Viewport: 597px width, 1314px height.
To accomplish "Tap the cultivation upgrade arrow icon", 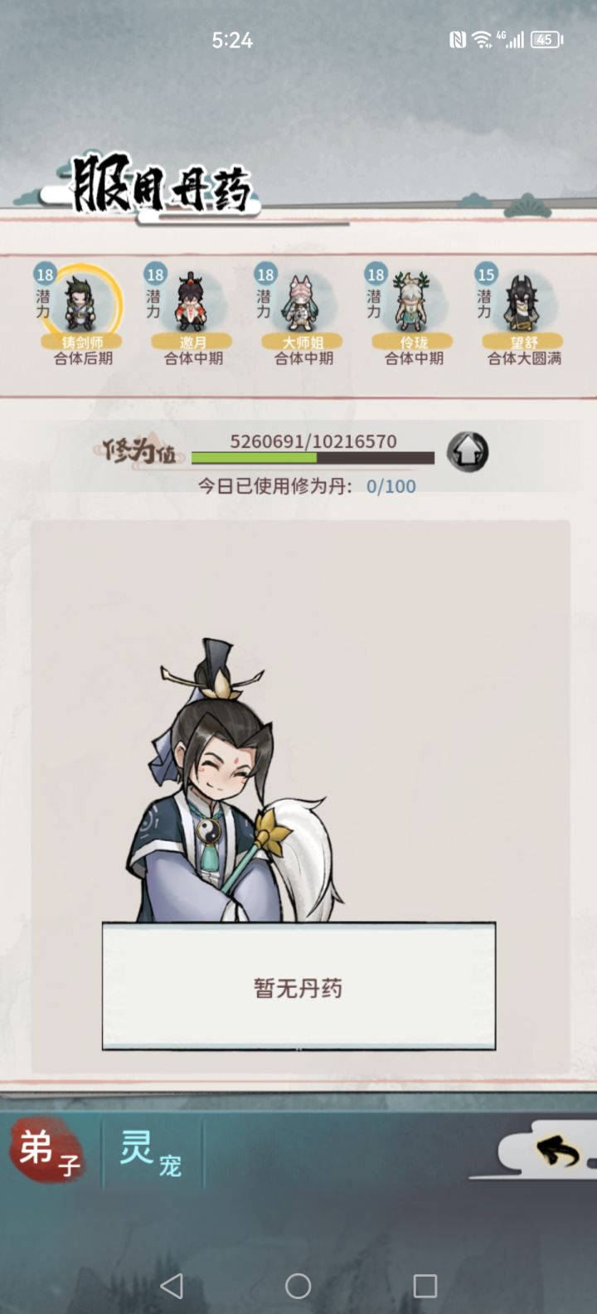I will point(468,452).
